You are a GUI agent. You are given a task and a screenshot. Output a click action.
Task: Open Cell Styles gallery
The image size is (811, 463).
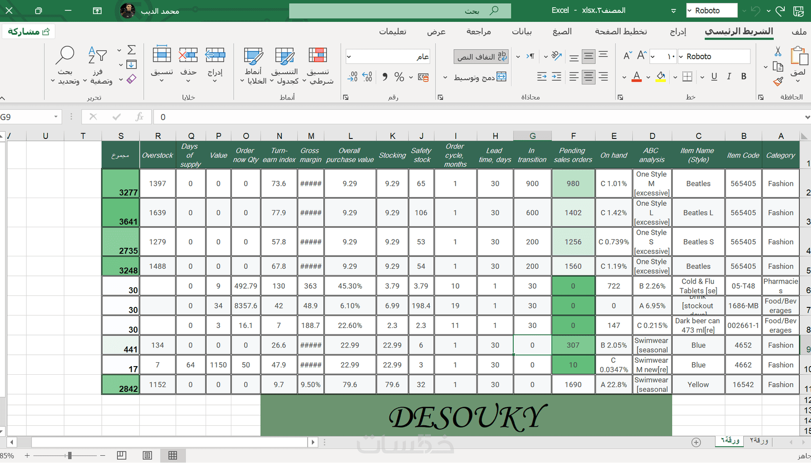pyautogui.click(x=253, y=66)
